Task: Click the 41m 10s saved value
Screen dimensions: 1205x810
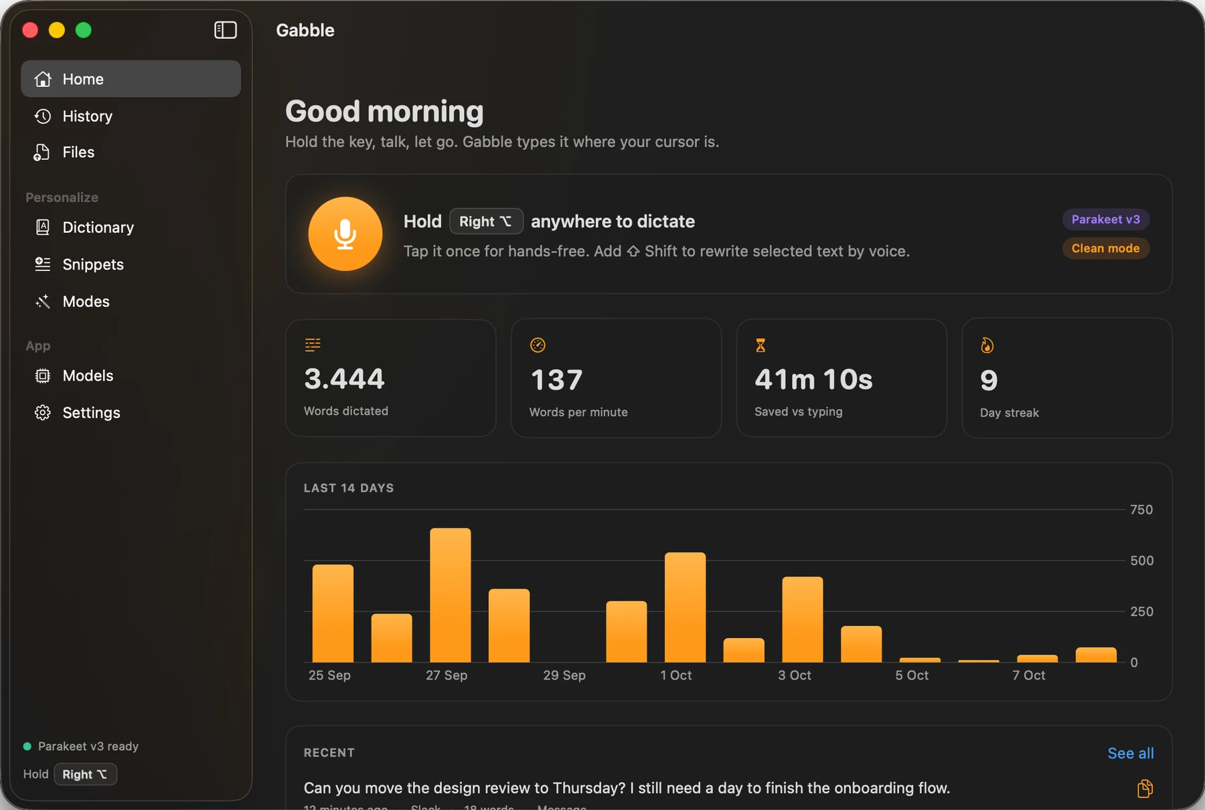Action: (814, 379)
